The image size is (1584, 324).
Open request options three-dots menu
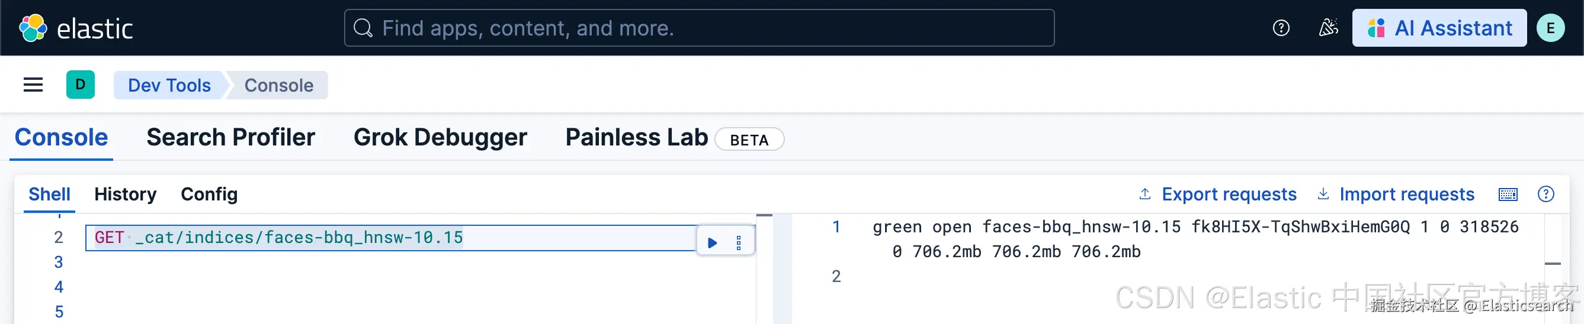click(739, 243)
